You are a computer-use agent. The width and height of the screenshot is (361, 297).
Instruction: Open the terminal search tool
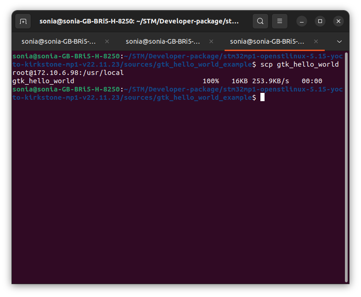tap(260, 21)
